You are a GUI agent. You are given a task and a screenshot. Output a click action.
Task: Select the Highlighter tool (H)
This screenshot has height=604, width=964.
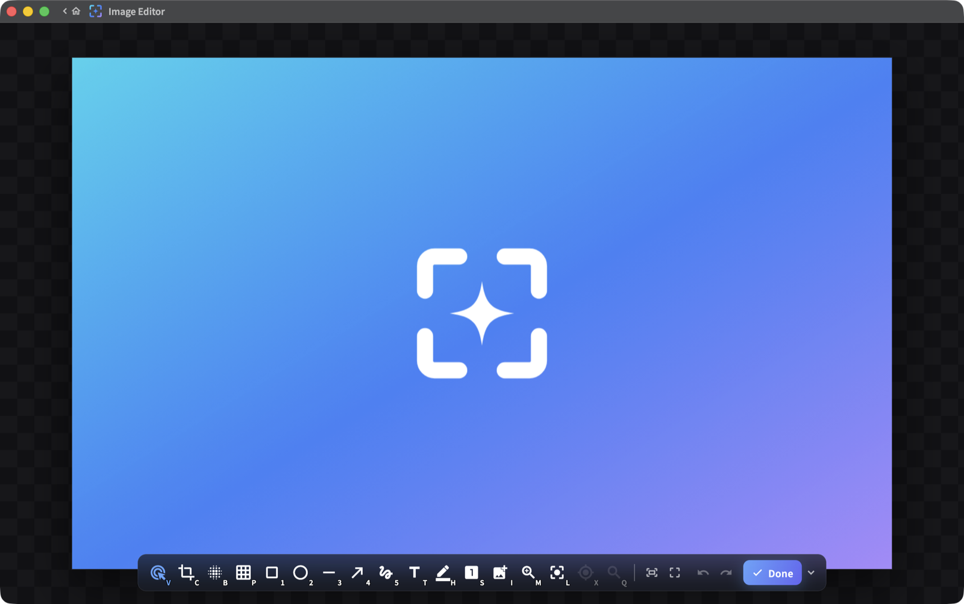(443, 573)
